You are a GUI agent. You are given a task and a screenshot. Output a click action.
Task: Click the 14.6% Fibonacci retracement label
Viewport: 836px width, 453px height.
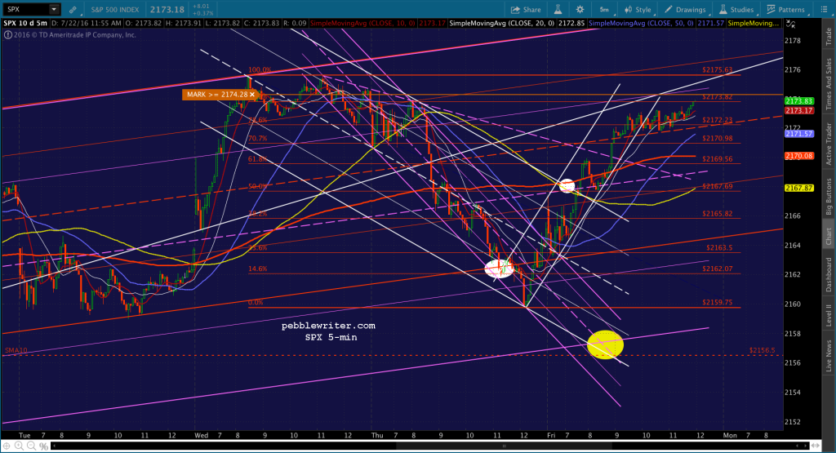point(257,269)
